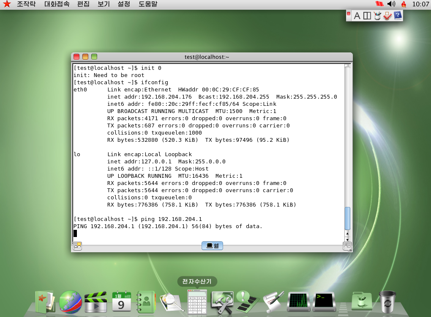Screen dimensions: 431x317
Task: Open the globe web browser in dock
Action: 70,301
